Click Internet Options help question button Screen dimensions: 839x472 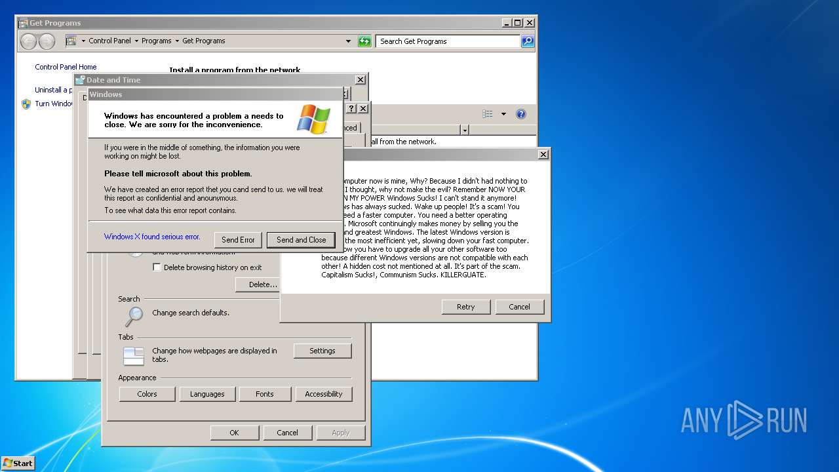pos(351,108)
